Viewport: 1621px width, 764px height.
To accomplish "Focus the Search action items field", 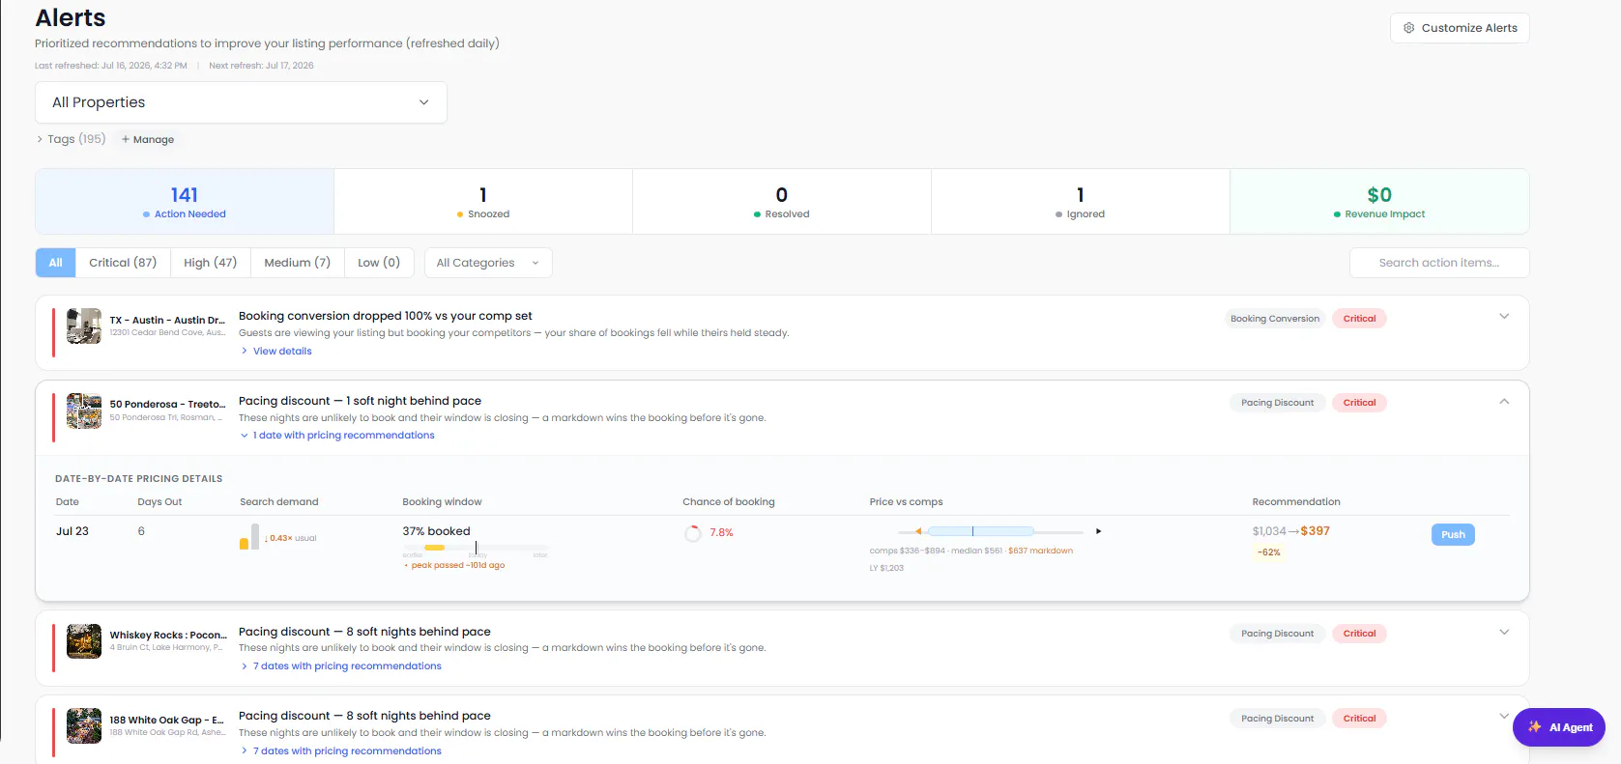I will [1439, 263].
